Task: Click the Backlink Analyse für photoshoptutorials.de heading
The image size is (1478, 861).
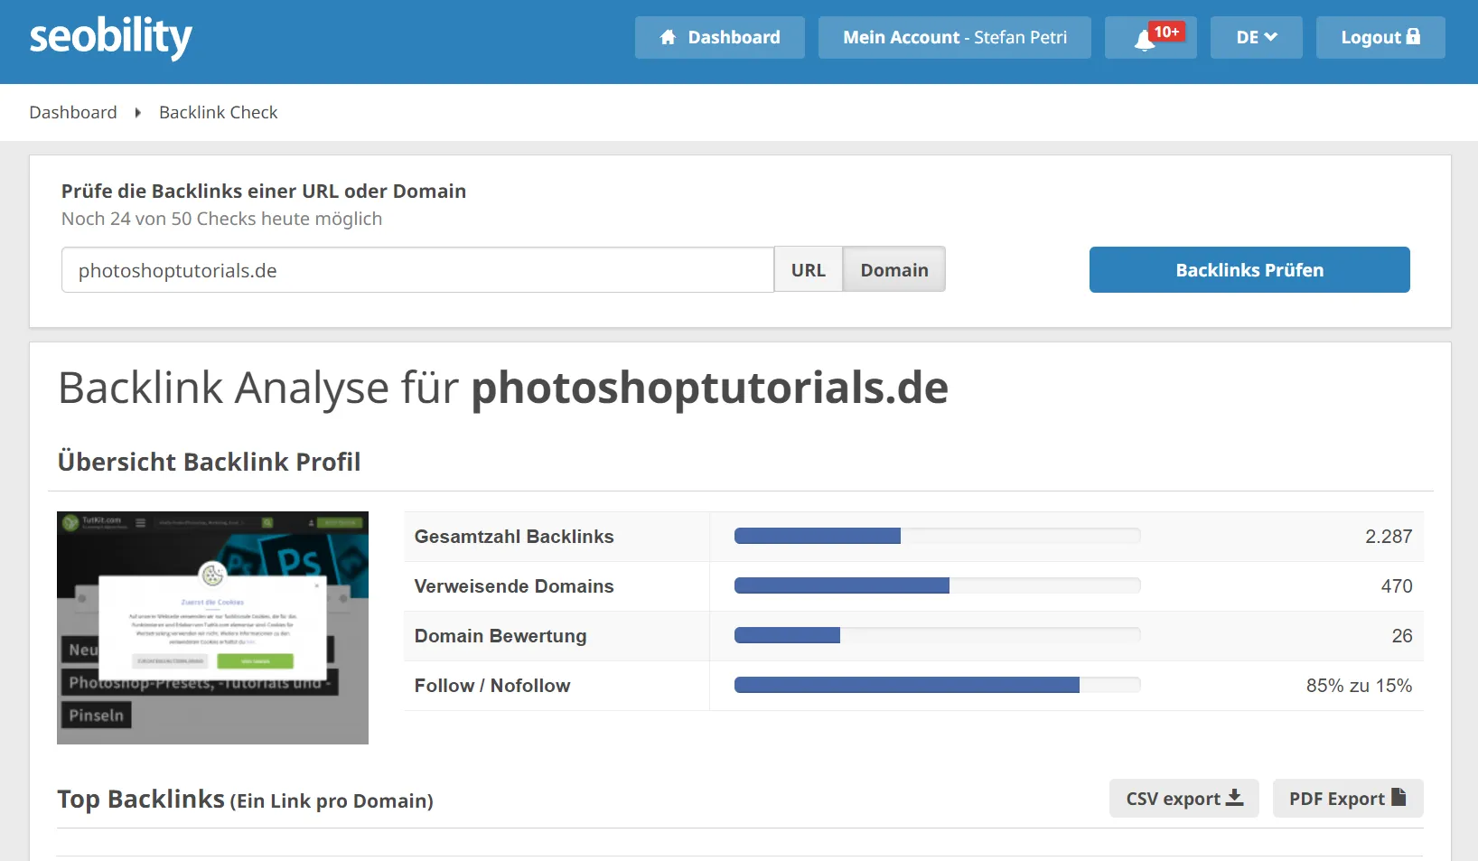Action: (x=503, y=388)
